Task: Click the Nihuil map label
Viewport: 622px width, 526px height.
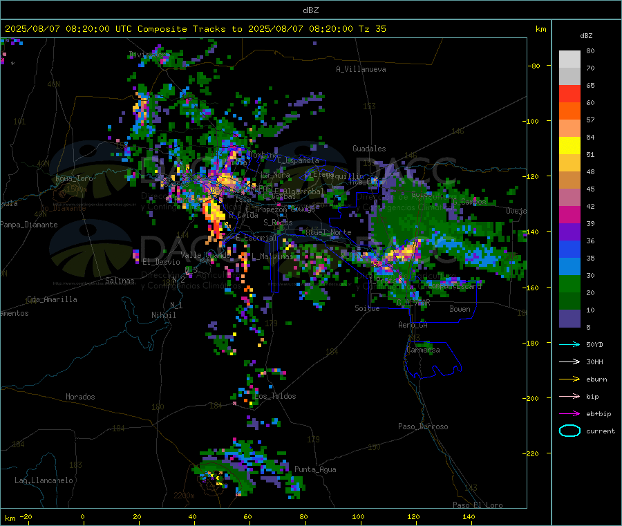Action: coord(164,315)
